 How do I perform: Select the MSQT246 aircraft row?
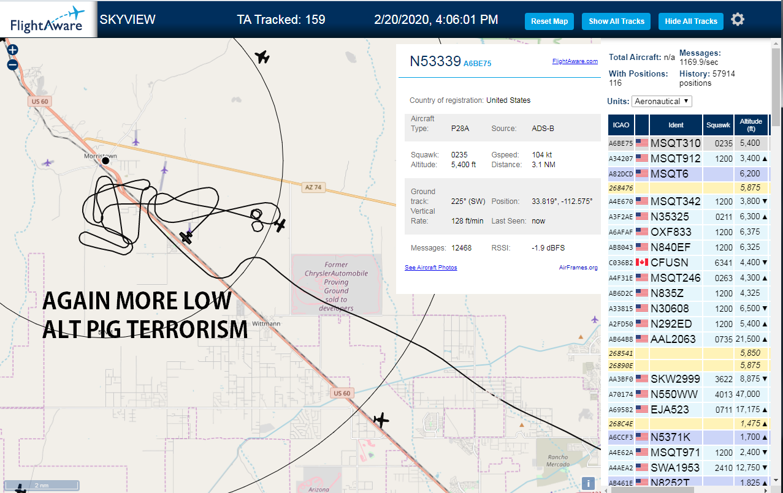688,277
